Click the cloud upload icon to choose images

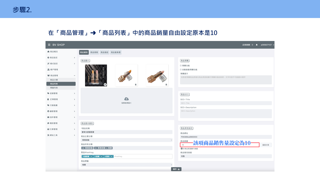[x=126, y=99]
